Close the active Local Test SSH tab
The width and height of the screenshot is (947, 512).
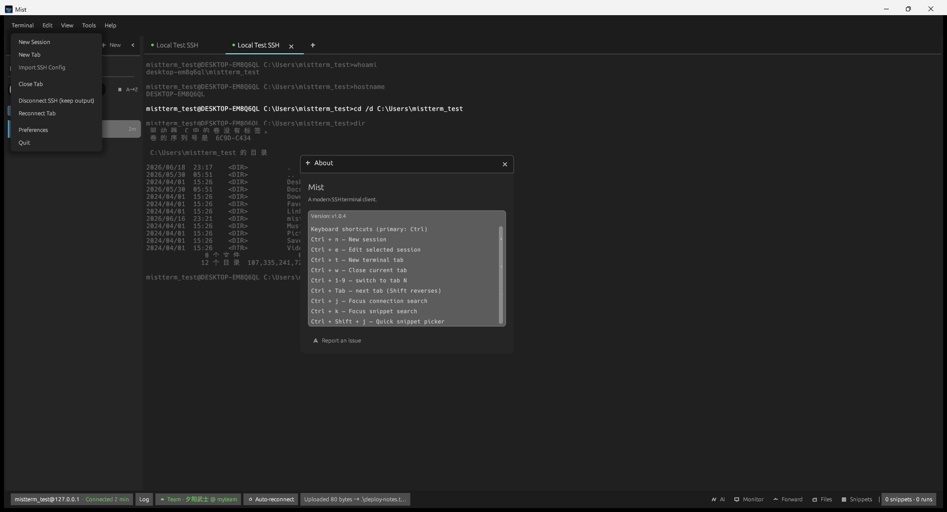tap(291, 46)
